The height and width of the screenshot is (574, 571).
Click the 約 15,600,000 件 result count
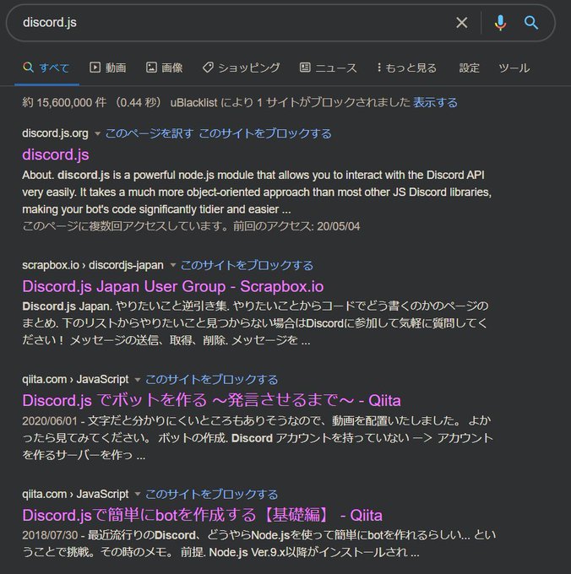64,102
